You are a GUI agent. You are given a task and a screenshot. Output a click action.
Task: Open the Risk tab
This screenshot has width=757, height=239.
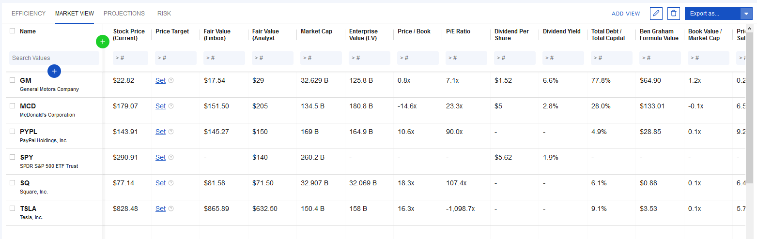pyautogui.click(x=164, y=14)
